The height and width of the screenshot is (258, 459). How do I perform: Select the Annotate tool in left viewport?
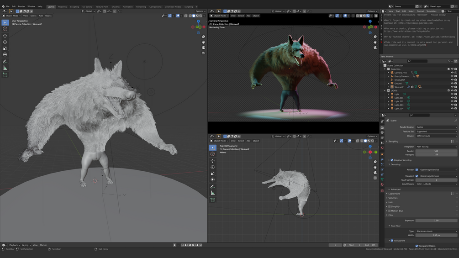[5, 62]
